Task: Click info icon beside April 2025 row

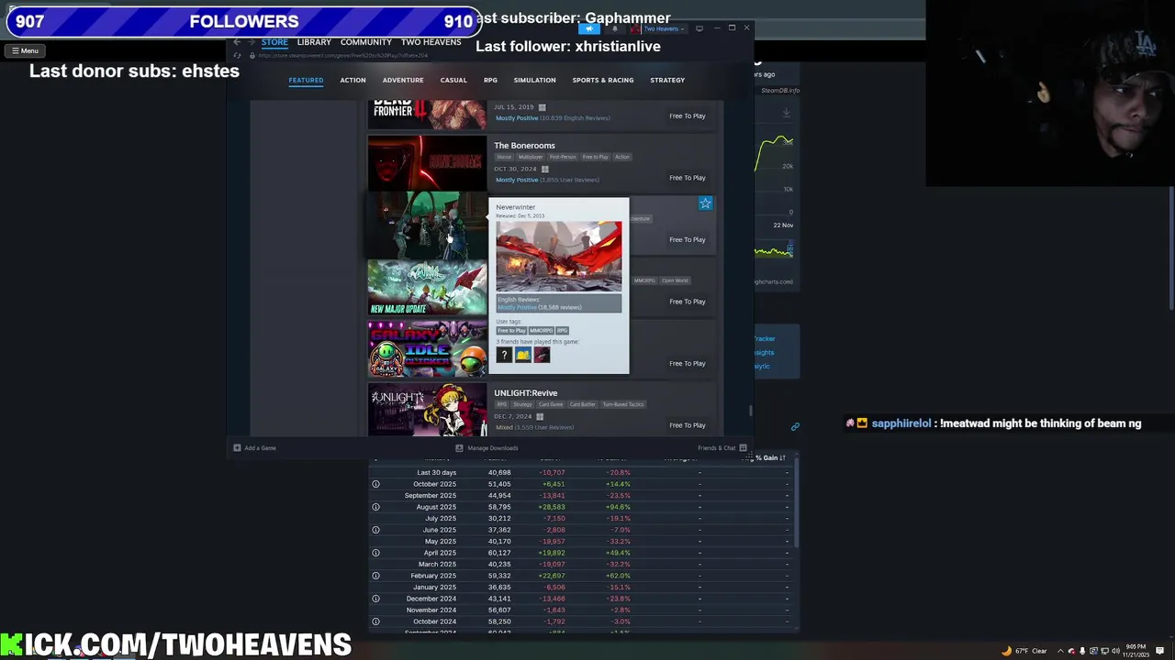Action: [375, 553]
